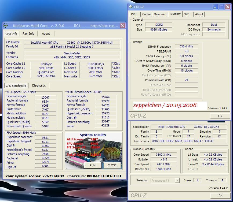Image resolution: width=233 pixels, height=202 pixels.
Task: Click the System results motherboard image
Action: pyautogui.click(x=94, y=151)
